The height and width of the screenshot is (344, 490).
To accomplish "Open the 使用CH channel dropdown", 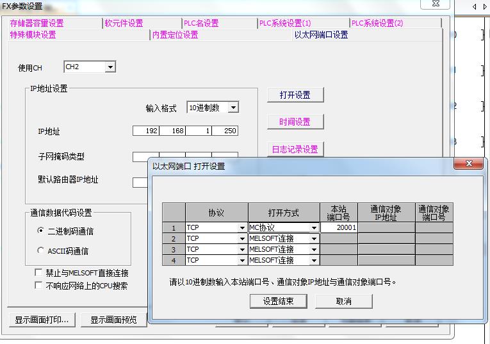I will click(110, 67).
